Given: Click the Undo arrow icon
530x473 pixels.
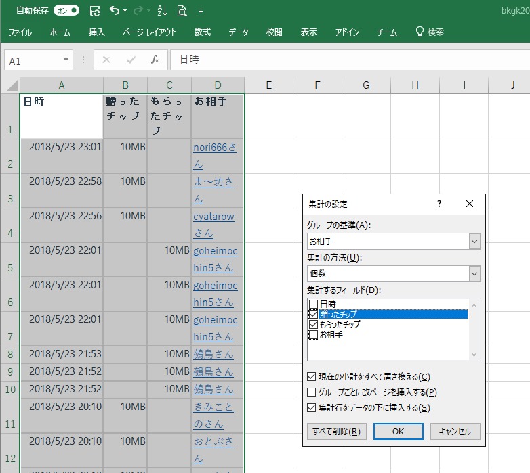Looking at the screenshot, I should (x=115, y=11).
